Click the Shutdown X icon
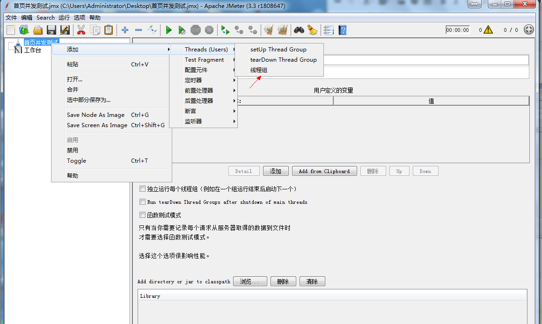This screenshot has width=542, height=324. click(x=209, y=30)
